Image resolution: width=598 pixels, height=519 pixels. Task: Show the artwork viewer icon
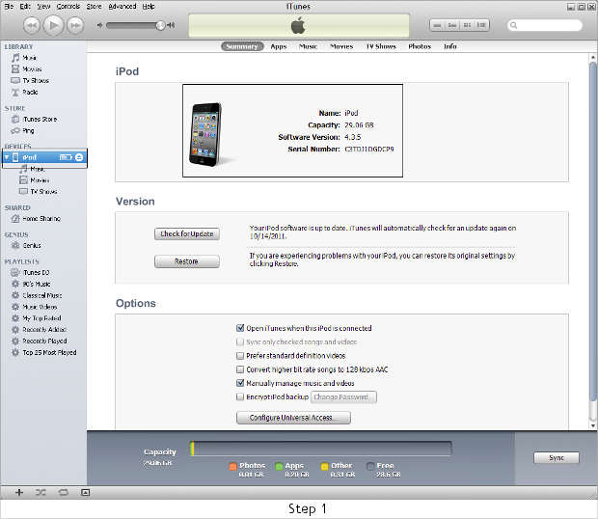point(86,492)
